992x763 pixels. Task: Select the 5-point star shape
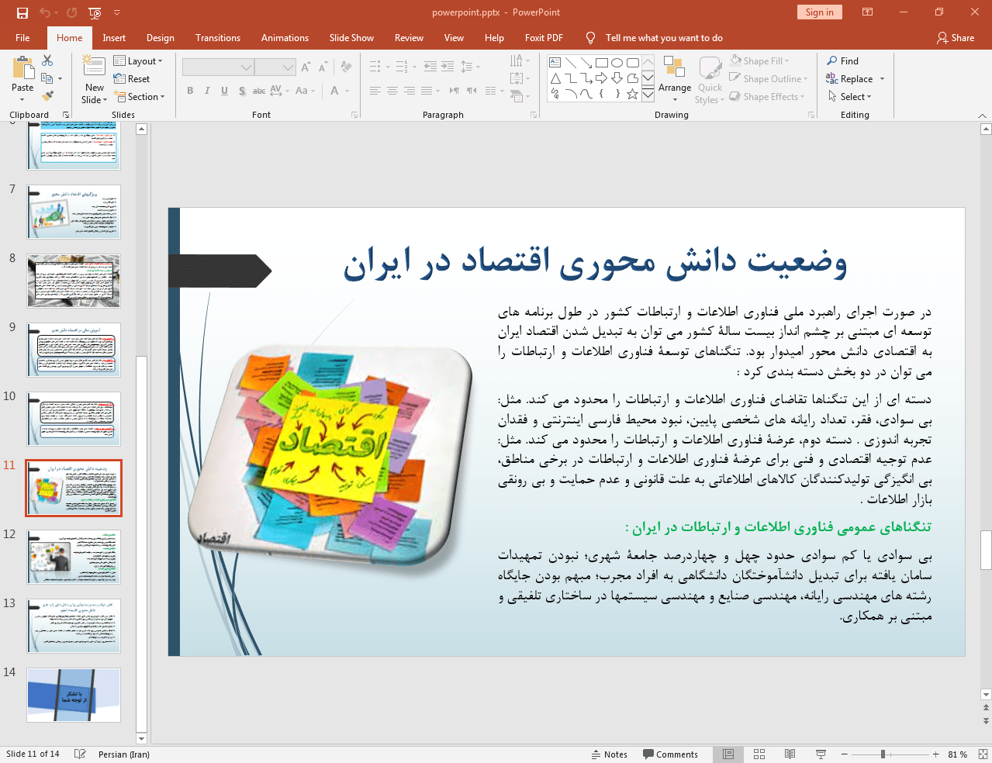633,94
